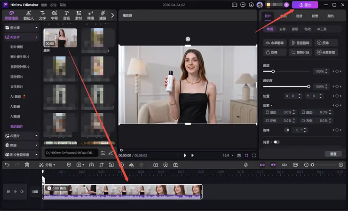Click the purple 匯出 export button
This screenshot has width=348, height=211.
tap(305, 5)
